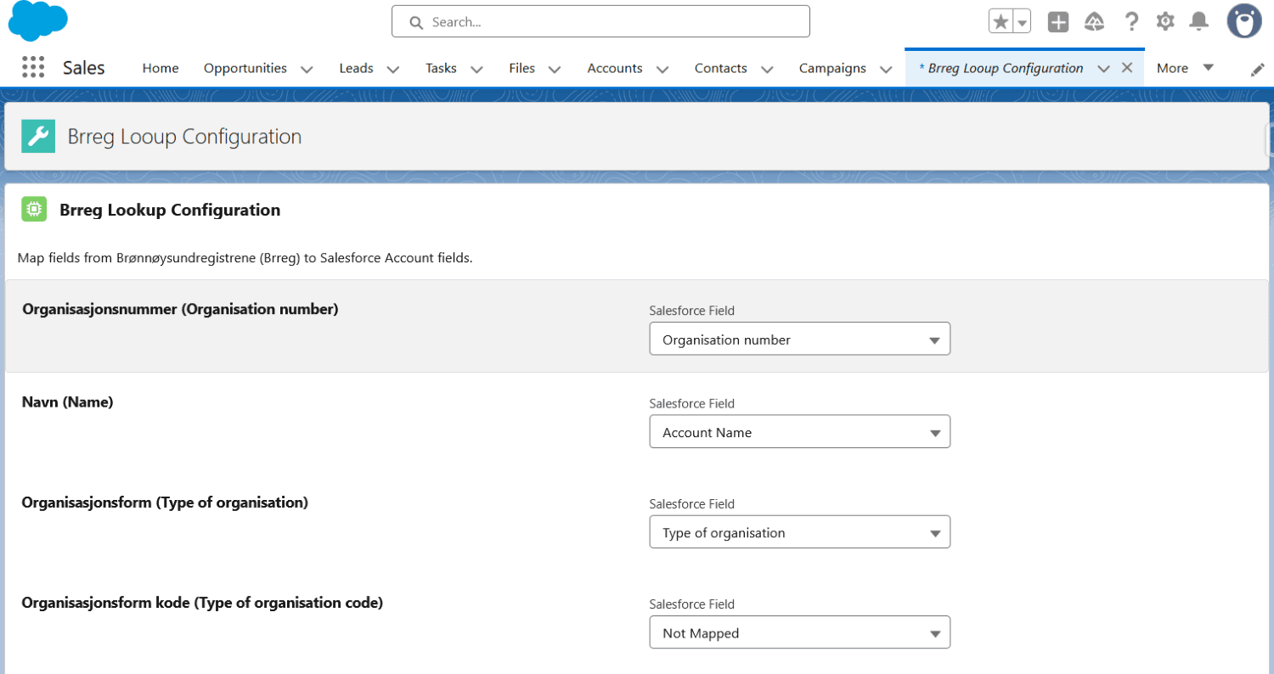Open the Favorites list dropdown arrow
1274x674 pixels.
1022,22
